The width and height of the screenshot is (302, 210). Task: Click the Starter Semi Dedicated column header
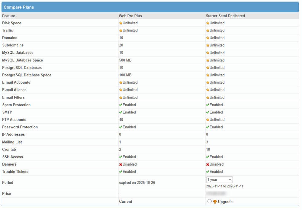(225, 16)
